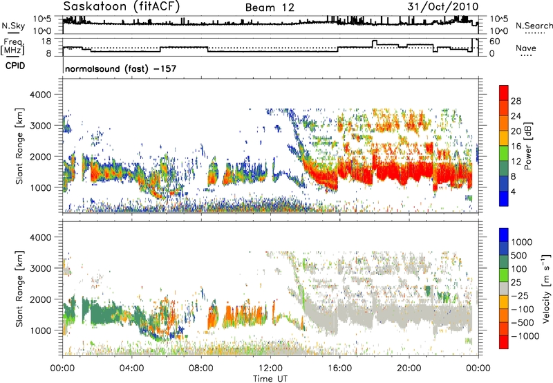Click the green segment of the Velocity colorbar

click(x=504, y=275)
